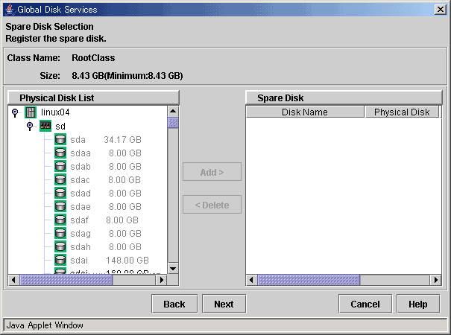Open Help for spare disk selection

point(417,304)
